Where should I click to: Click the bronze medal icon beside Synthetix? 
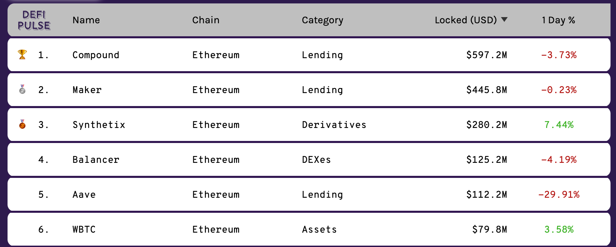click(x=22, y=124)
